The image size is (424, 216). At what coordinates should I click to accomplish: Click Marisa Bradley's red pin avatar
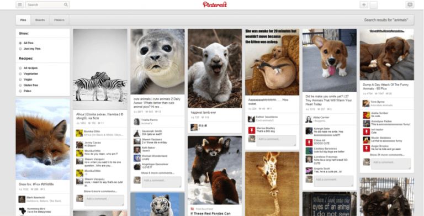[x=252, y=130]
